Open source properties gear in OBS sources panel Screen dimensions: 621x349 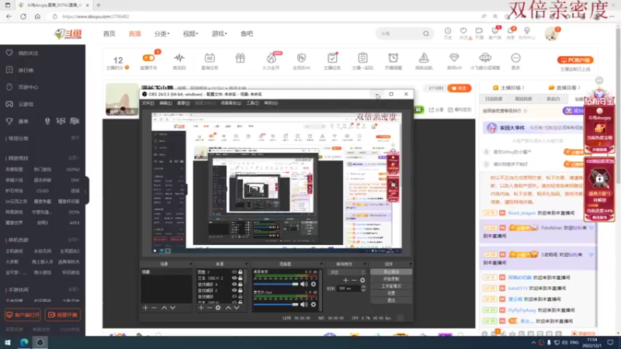[x=218, y=307]
